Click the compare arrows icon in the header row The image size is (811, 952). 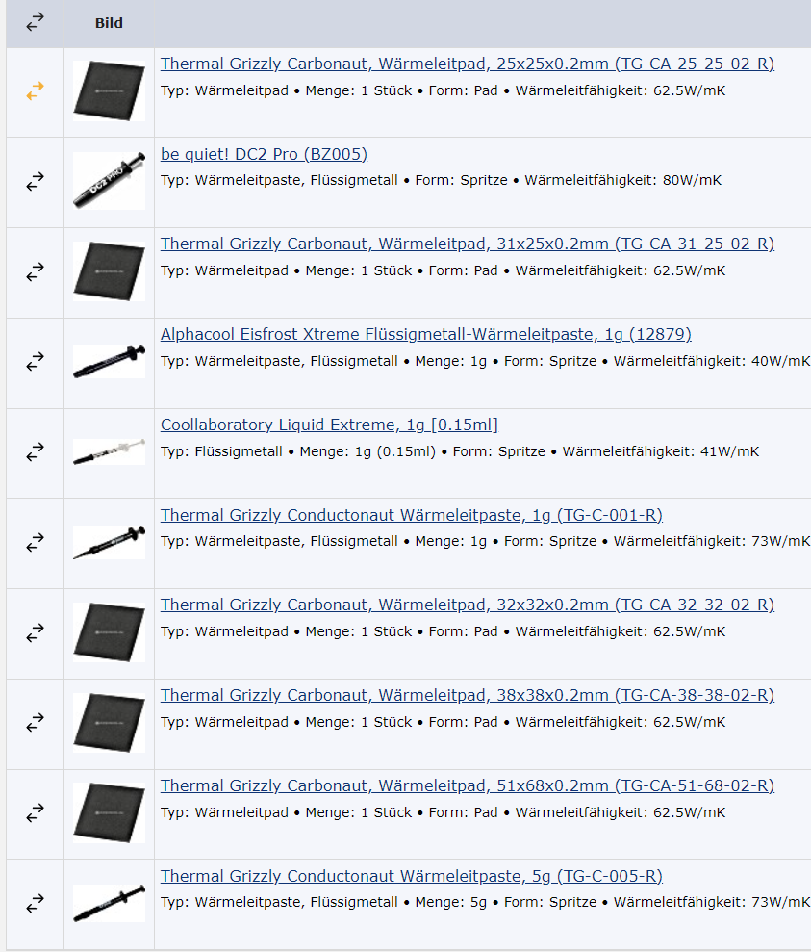(x=36, y=22)
